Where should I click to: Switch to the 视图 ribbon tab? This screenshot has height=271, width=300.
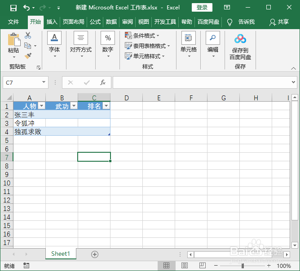point(144,22)
